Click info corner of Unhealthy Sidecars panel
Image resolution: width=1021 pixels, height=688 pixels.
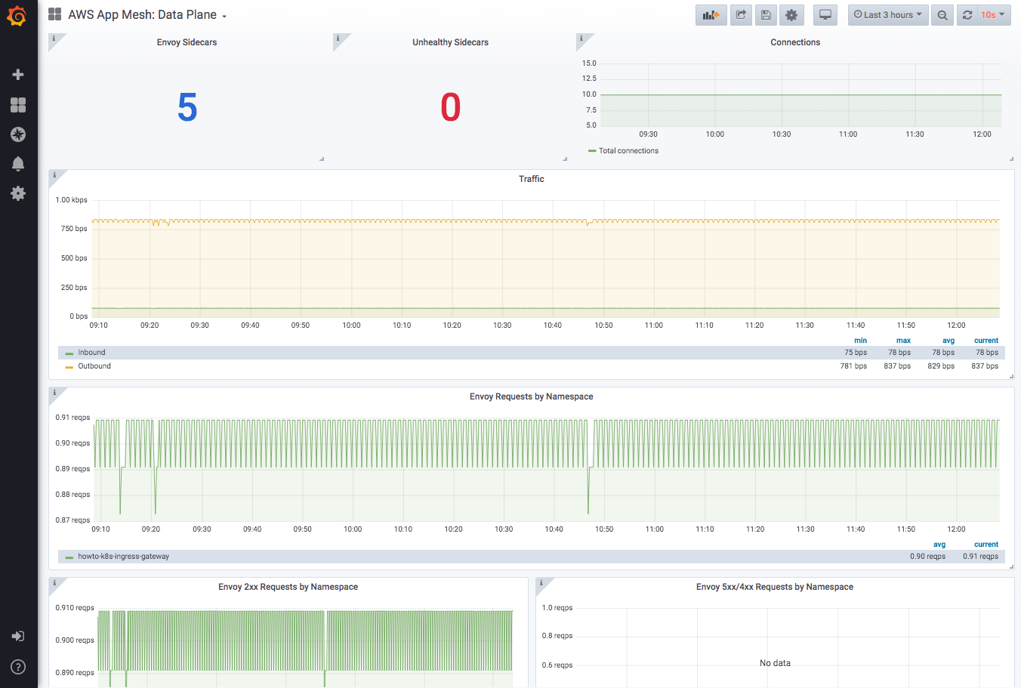click(x=338, y=39)
